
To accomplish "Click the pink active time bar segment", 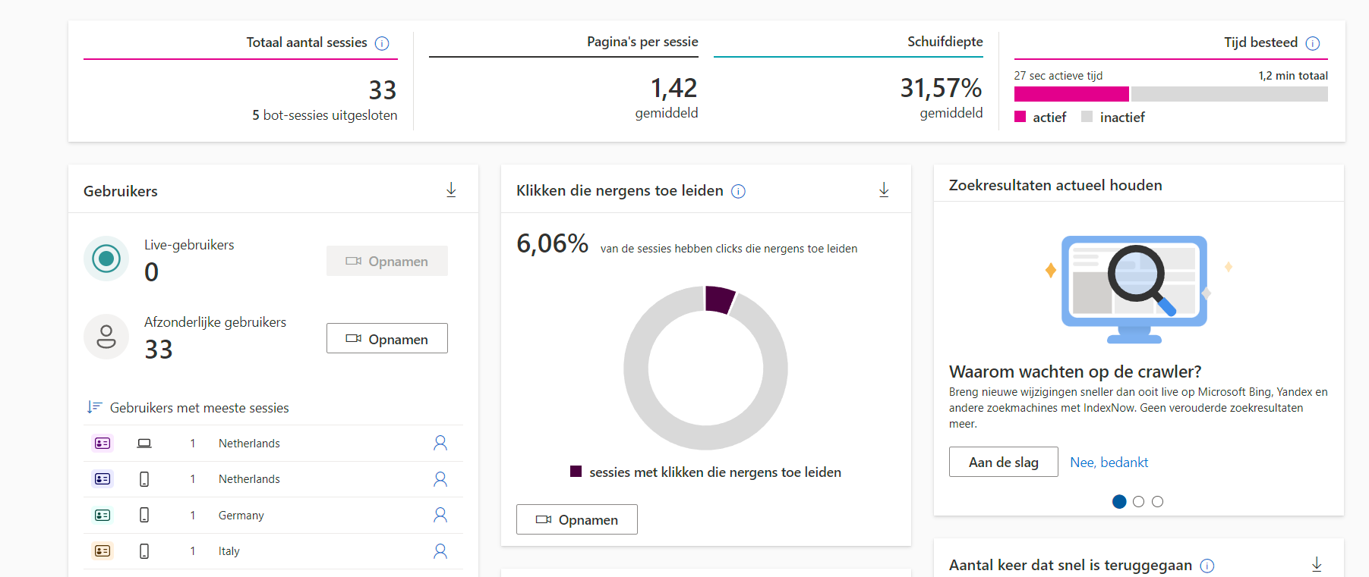I will point(1071,94).
